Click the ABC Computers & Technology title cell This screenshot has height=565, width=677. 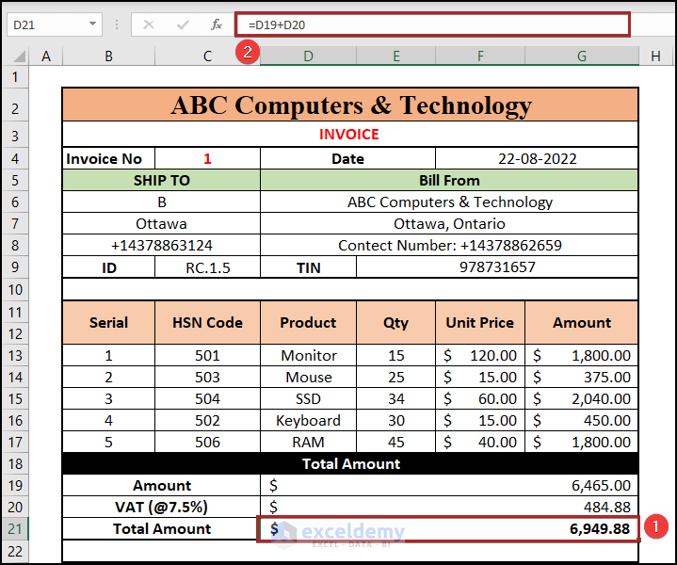pyautogui.click(x=350, y=105)
